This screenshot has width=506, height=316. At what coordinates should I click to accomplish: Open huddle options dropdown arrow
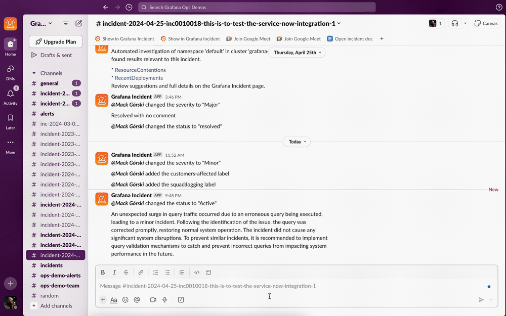click(465, 23)
